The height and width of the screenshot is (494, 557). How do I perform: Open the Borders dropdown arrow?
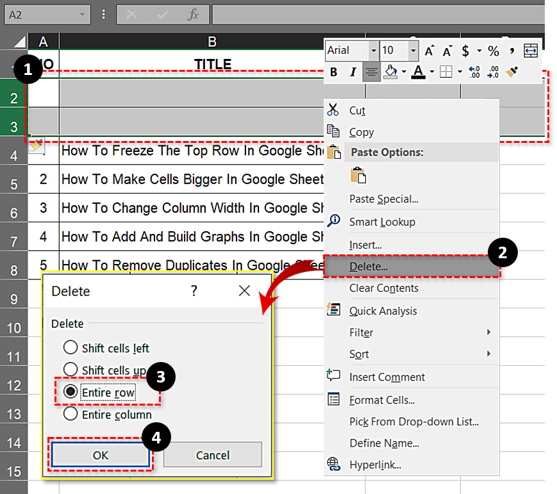click(x=460, y=72)
